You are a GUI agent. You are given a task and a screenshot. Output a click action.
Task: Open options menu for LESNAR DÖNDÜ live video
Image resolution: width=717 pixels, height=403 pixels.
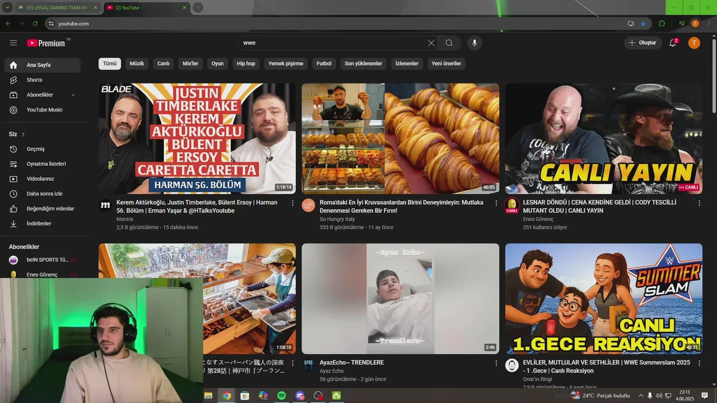click(699, 203)
